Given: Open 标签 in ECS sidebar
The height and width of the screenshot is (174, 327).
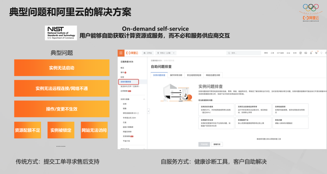Looking at the screenshot, I should [122, 77].
